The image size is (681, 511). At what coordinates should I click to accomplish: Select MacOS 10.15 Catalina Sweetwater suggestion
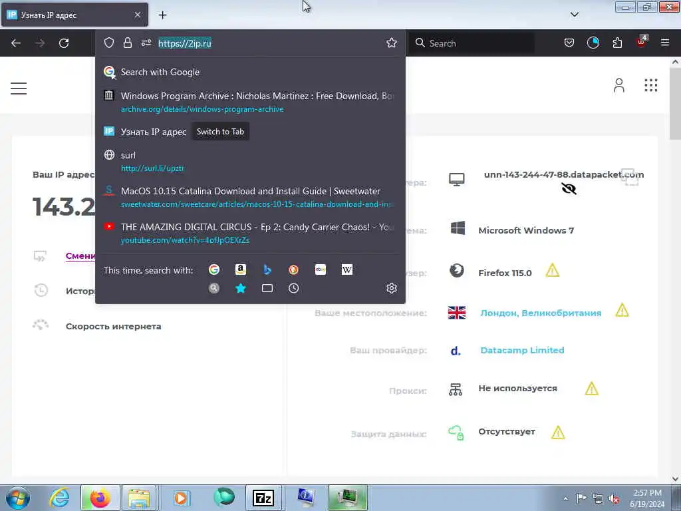[x=250, y=197]
